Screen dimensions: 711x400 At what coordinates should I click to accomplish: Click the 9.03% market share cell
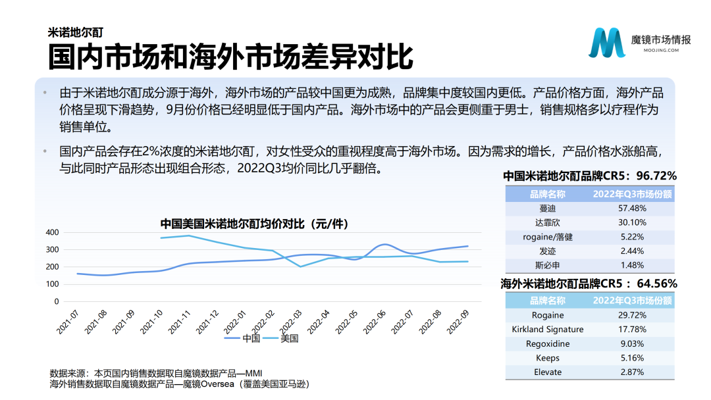click(632, 344)
